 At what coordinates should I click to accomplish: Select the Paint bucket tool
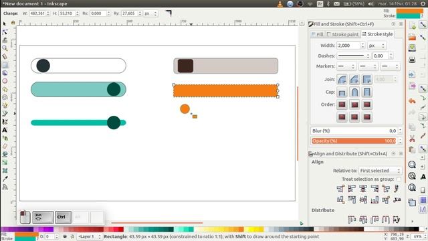[5, 155]
